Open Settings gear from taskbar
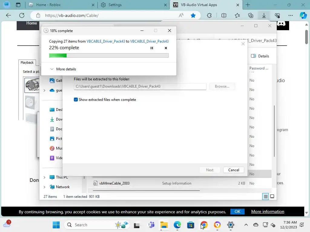The height and width of the screenshot is (232, 310). coord(230,225)
